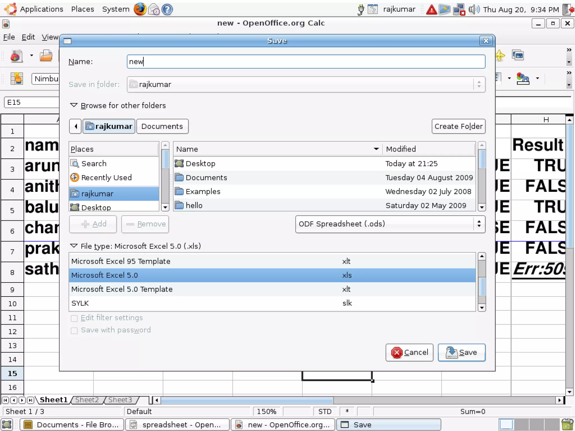Click the back arrow path button

click(76, 126)
